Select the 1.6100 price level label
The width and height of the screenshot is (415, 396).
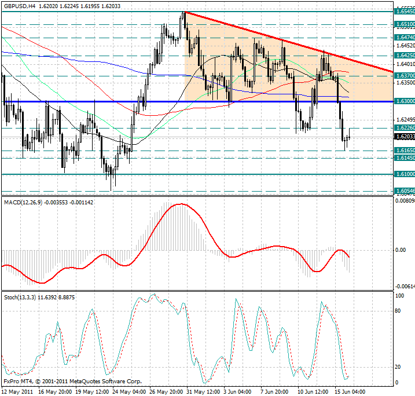click(x=405, y=174)
